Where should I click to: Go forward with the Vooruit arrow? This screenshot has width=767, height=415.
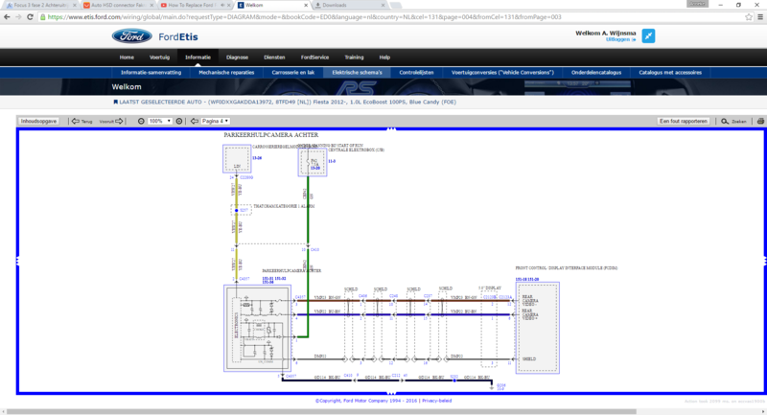(120, 122)
